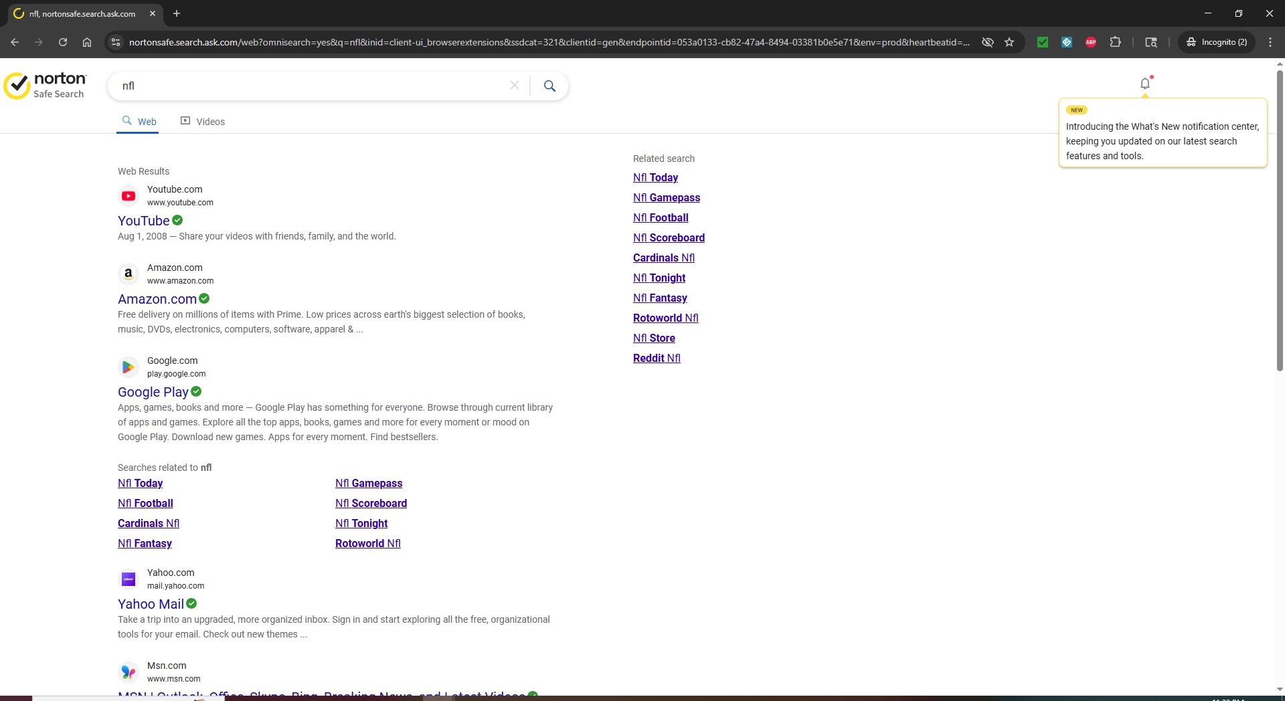1285x701 pixels.
Task: Open Nfl Tonight in right Related search
Action: (x=659, y=278)
